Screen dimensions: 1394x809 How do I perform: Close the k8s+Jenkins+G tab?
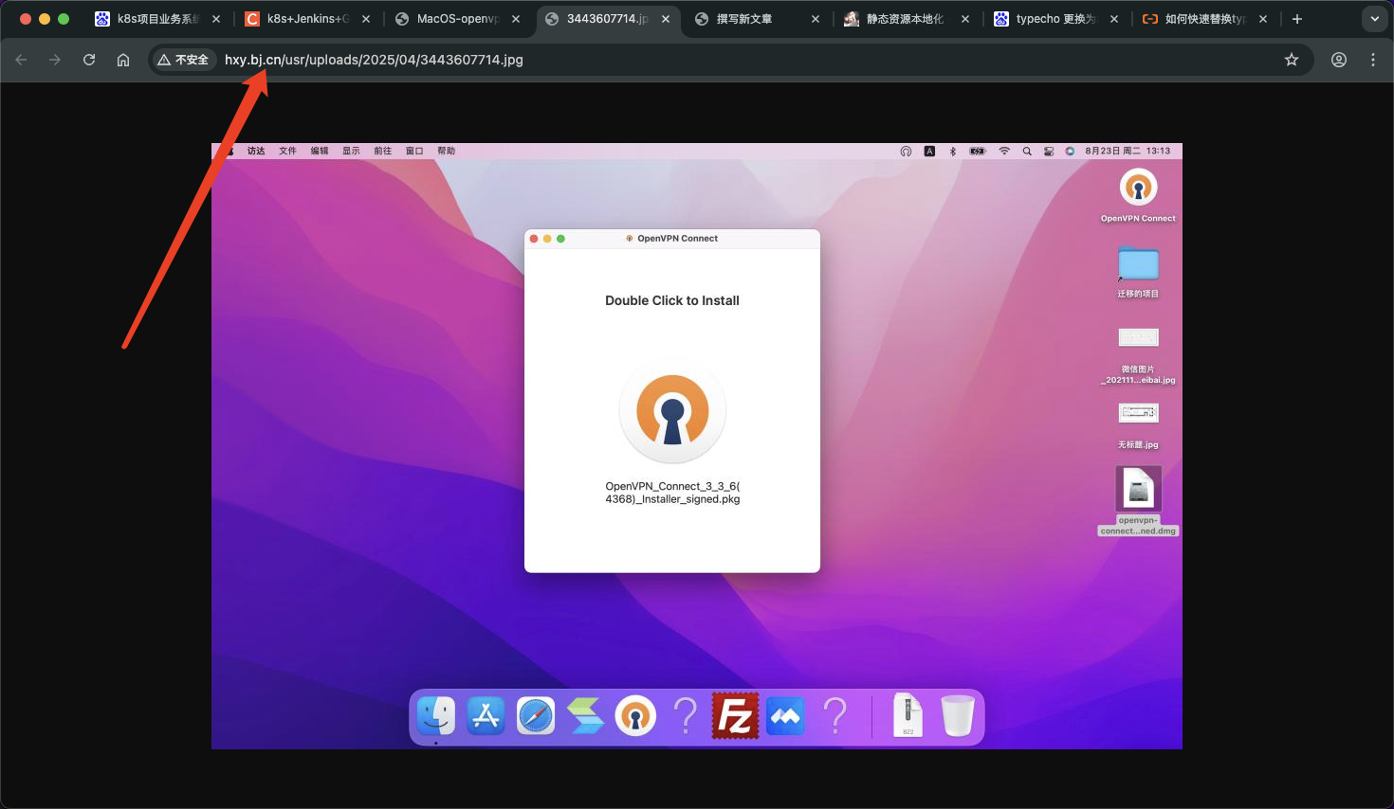click(x=366, y=19)
